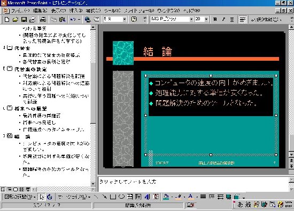
Task: Click the New blank presentation icon
Action: 7,19
